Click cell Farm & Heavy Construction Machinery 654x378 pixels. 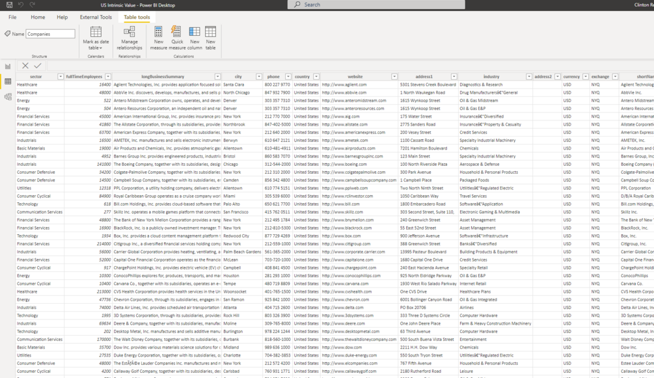click(x=495, y=323)
